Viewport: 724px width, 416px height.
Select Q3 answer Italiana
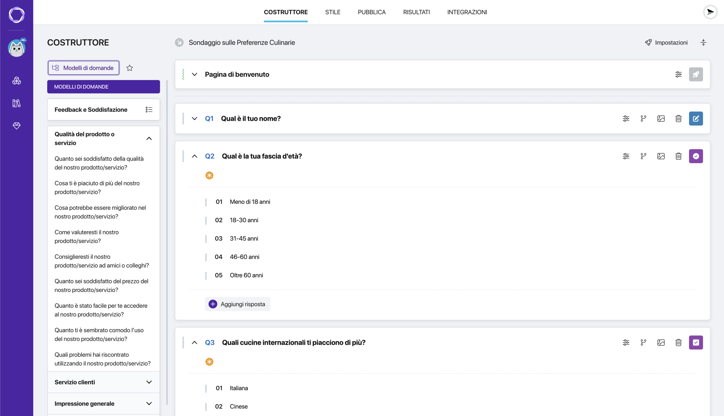(239, 388)
